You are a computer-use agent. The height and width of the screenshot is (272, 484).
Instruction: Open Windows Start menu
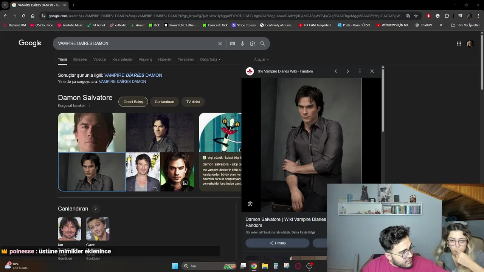point(175,266)
